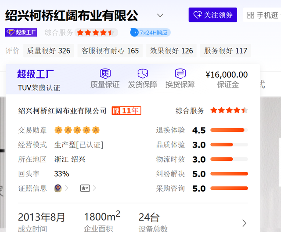Viewport: 281px width, 232px height.
Task: Click the 采购咨询 5.0 rating bar
Action: 229,188
